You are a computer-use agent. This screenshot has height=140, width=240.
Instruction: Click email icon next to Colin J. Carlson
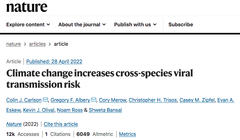coord(45,100)
